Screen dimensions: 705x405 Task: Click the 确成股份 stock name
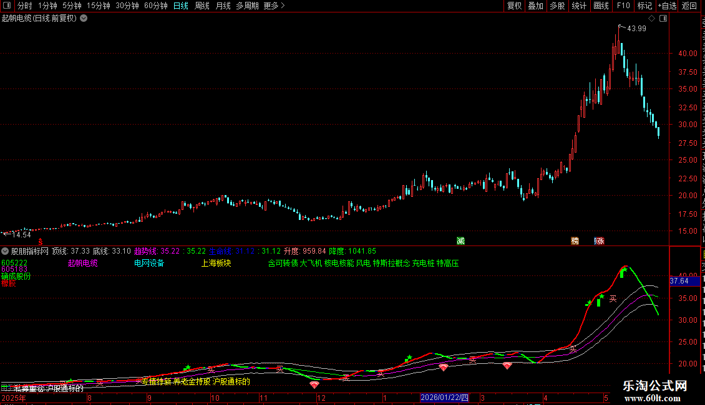tap(16, 276)
